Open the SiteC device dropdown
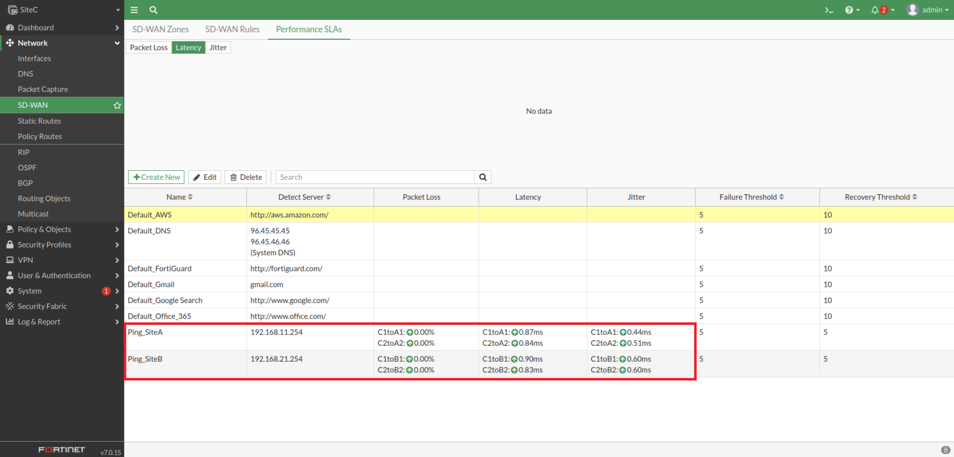 (x=118, y=10)
